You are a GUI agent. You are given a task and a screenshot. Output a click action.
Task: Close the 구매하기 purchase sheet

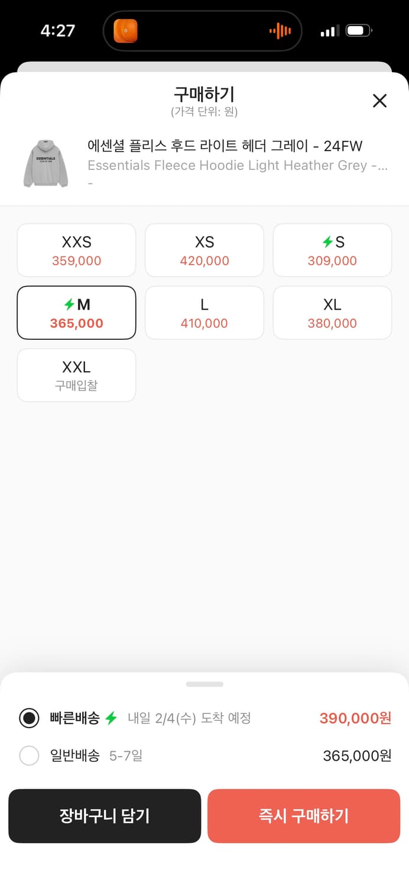click(379, 101)
